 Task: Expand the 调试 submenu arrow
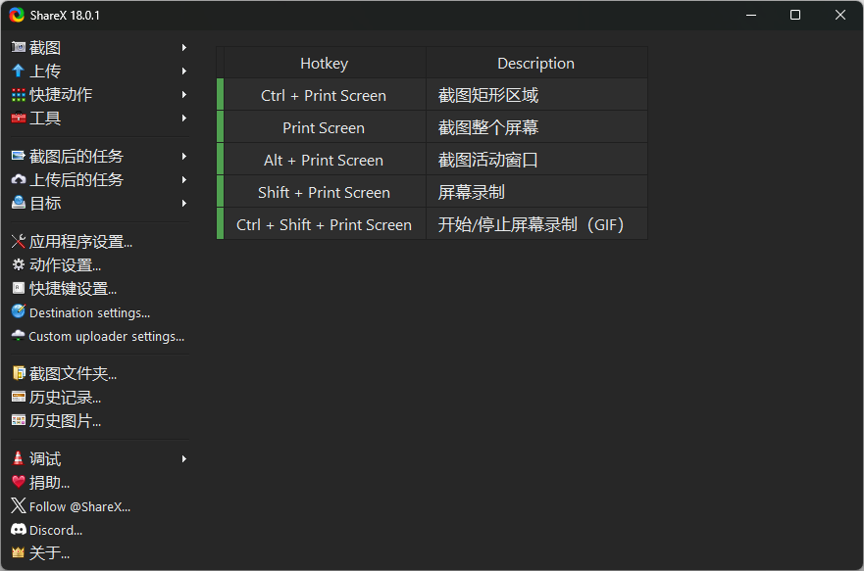pos(184,459)
